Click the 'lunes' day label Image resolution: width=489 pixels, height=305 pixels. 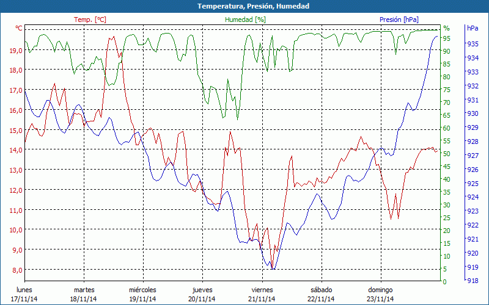[24, 290]
